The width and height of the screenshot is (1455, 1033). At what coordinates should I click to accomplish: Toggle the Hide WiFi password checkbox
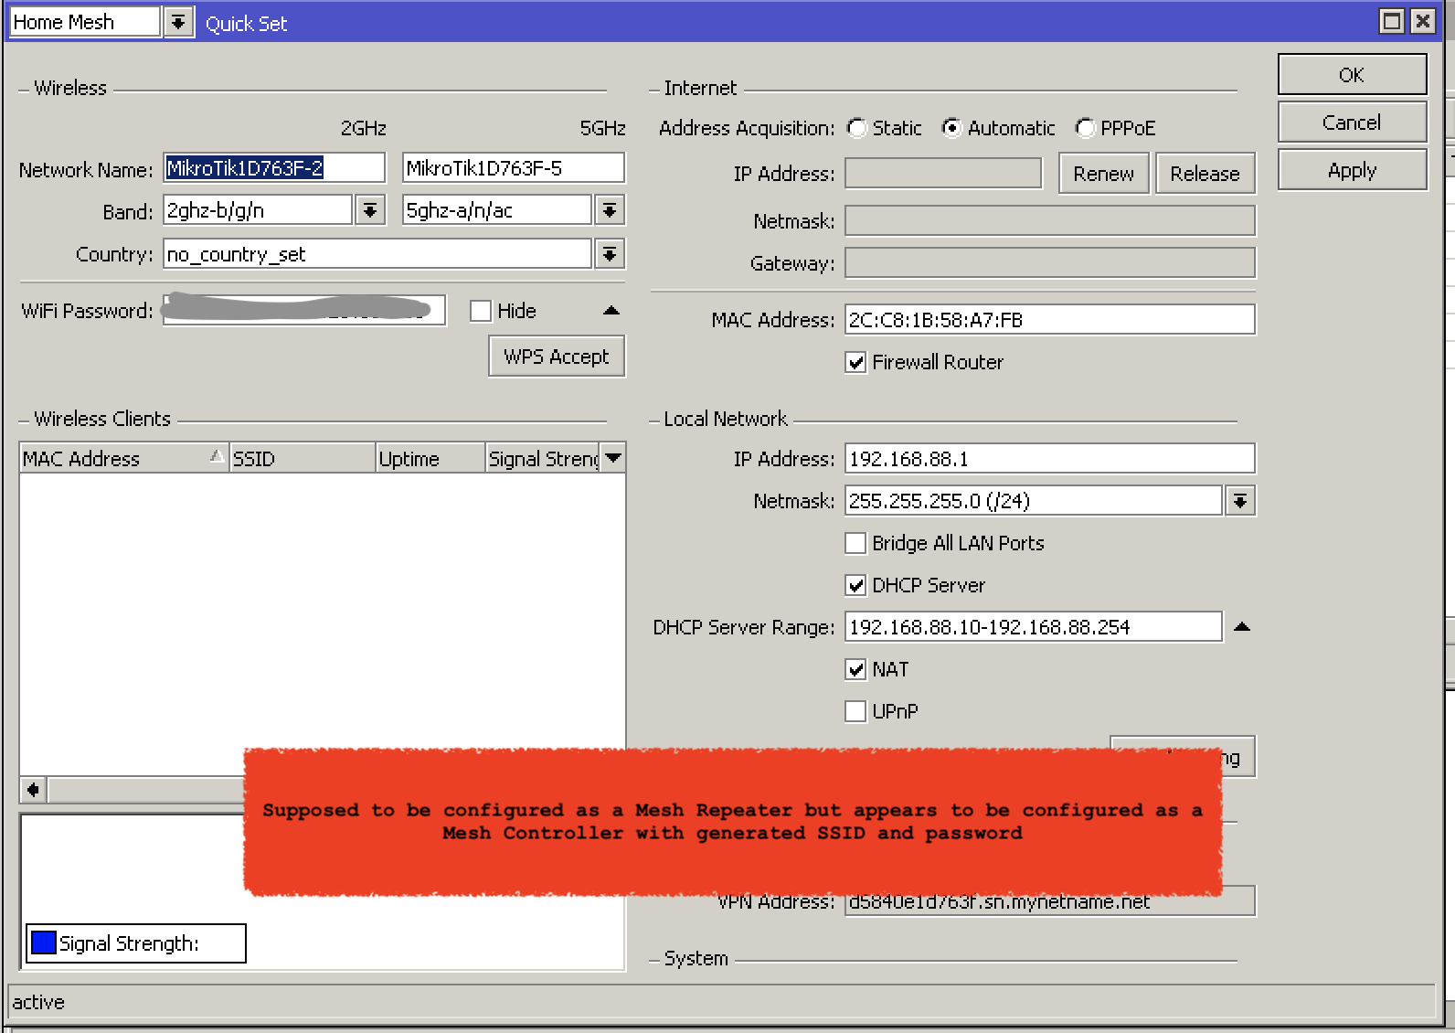click(481, 311)
